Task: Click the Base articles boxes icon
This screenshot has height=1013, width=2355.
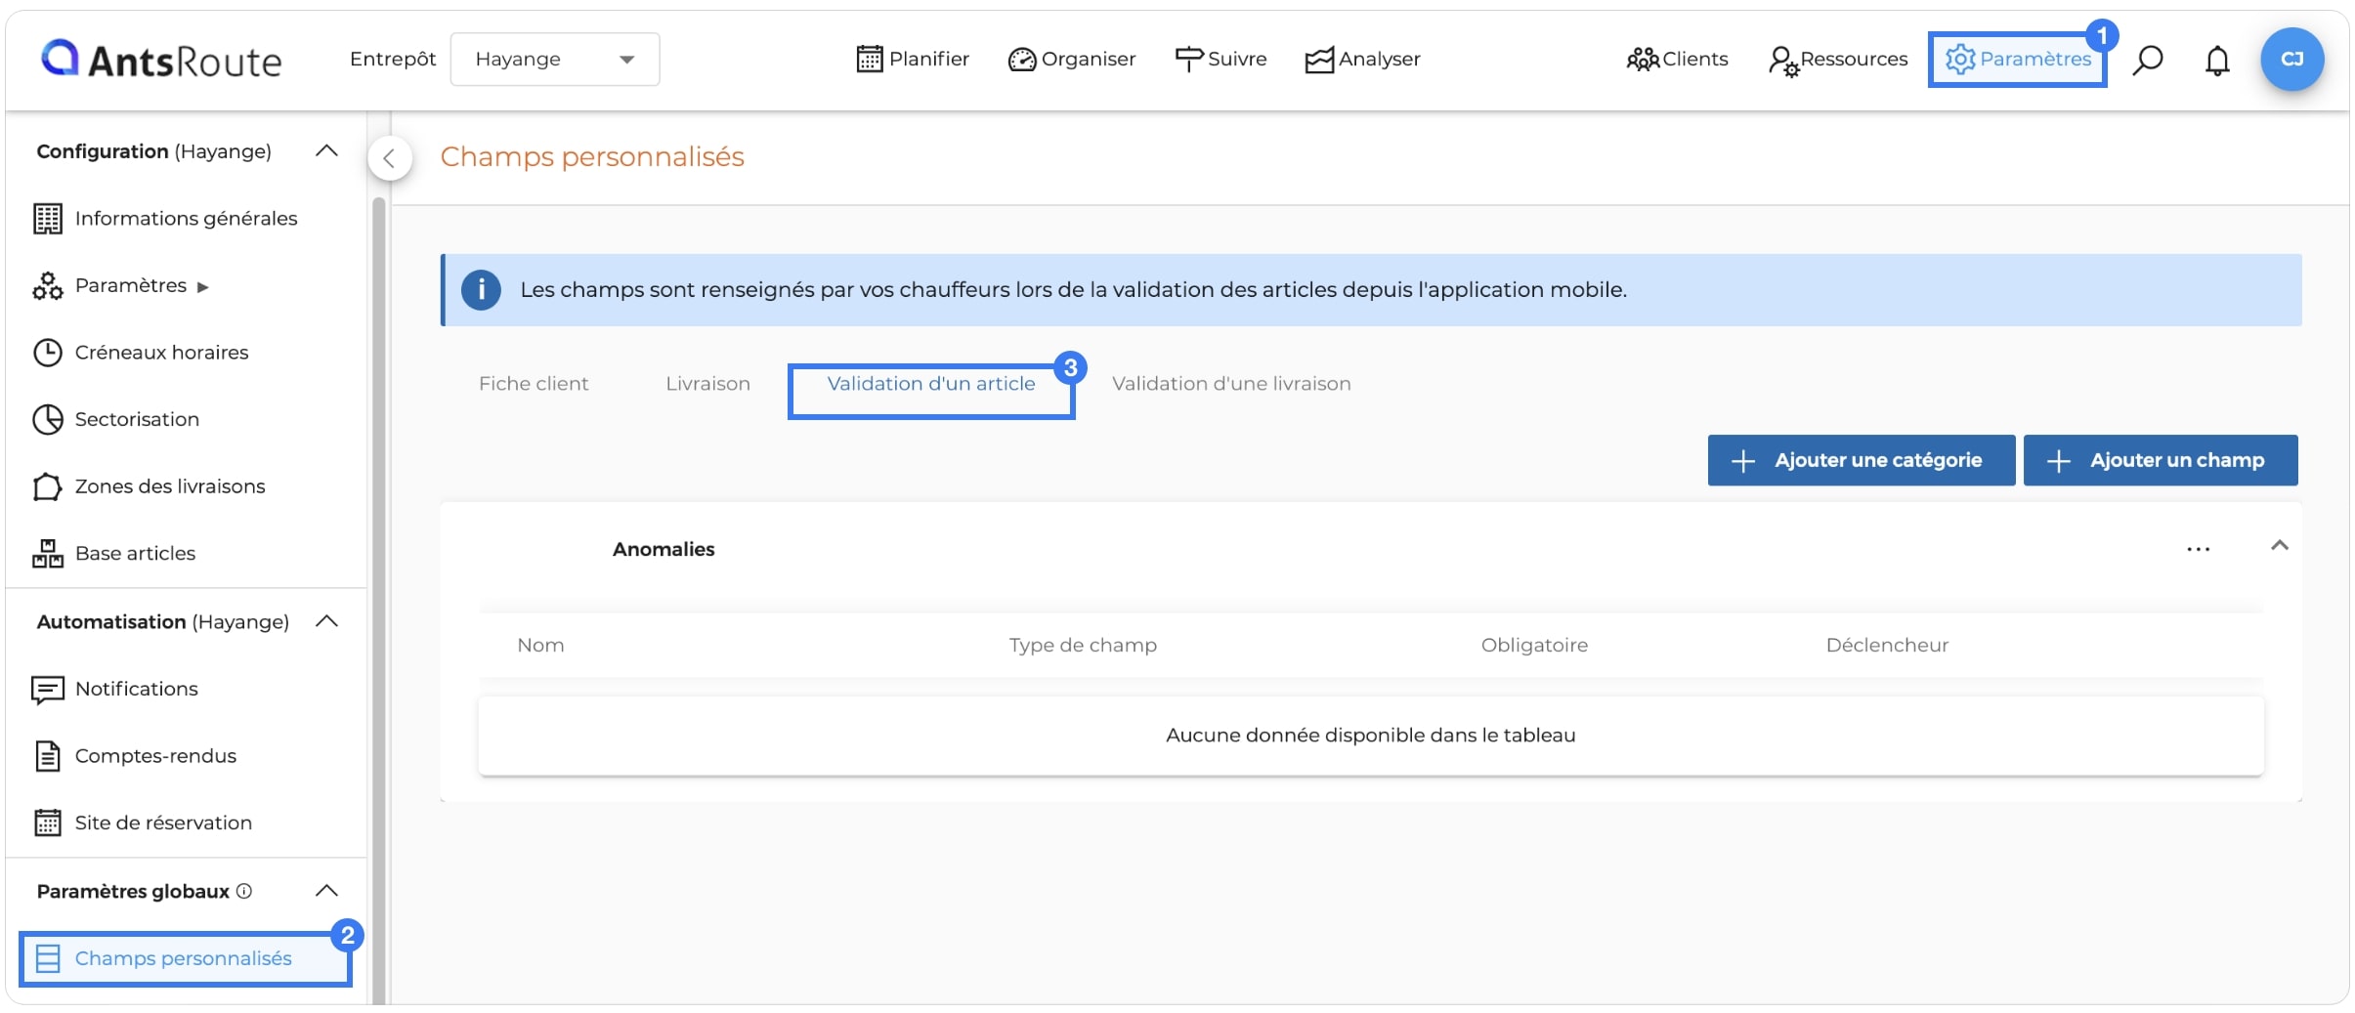Action: [48, 553]
